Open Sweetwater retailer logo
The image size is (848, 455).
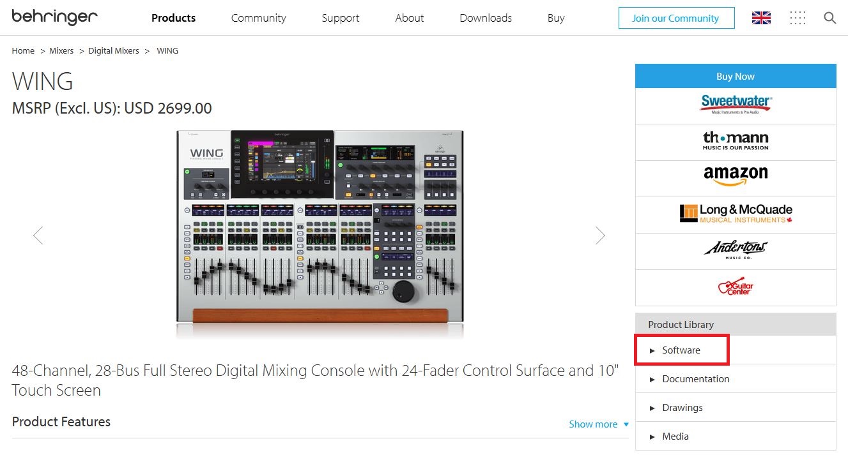point(736,105)
